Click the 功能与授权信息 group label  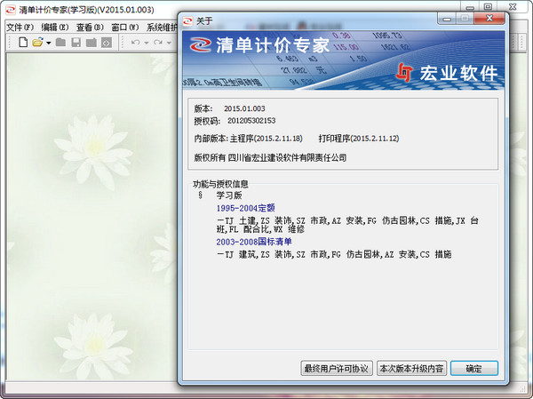pyautogui.click(x=220, y=184)
